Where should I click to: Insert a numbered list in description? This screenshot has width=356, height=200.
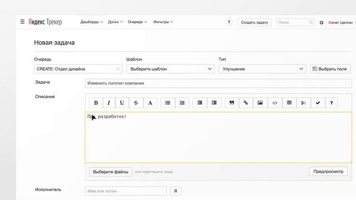[x=182, y=103]
